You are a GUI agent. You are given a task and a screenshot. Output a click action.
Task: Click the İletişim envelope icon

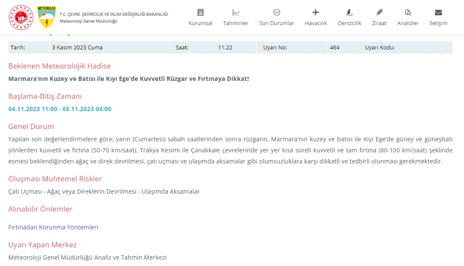pos(438,12)
